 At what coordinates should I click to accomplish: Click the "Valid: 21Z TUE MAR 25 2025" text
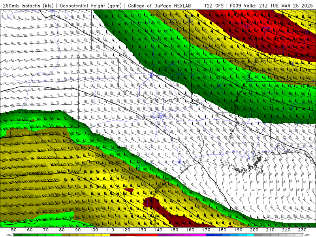(278, 6)
